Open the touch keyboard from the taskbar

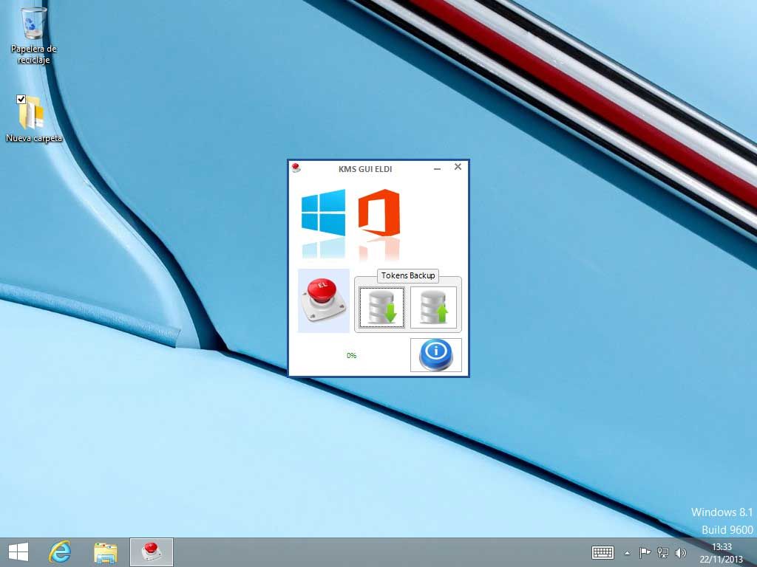click(602, 552)
